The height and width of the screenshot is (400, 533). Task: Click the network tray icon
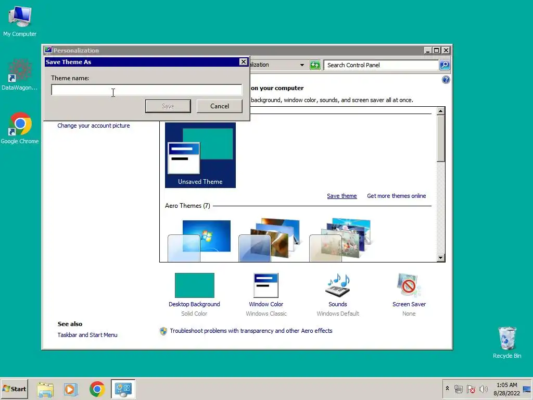[x=459, y=389]
